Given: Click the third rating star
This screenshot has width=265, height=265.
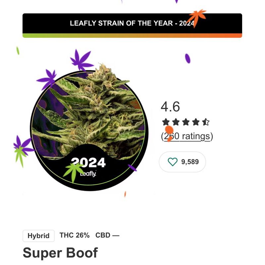Looking at the screenshot, I should coord(186,122).
